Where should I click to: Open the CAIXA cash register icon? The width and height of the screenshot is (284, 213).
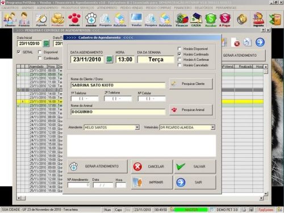(196, 19)
